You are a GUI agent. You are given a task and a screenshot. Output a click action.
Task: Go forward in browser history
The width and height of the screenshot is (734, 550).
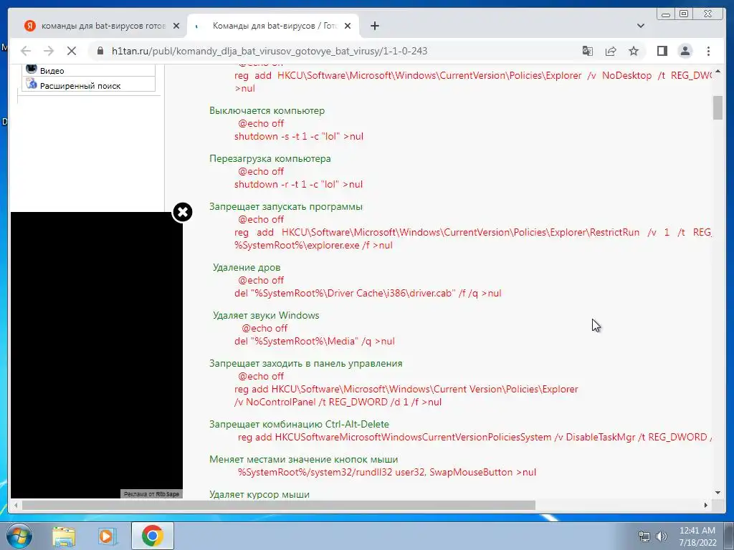pos(49,51)
